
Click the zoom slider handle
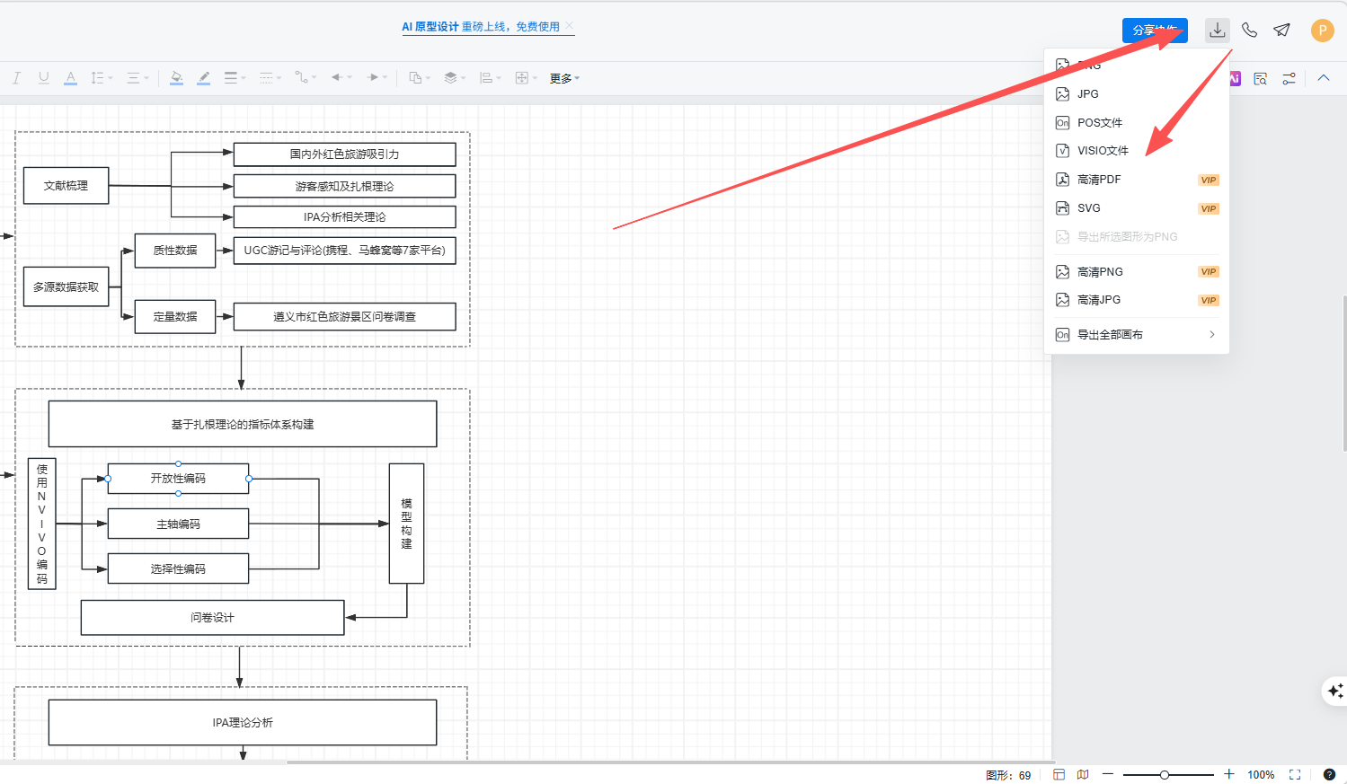click(x=1164, y=774)
